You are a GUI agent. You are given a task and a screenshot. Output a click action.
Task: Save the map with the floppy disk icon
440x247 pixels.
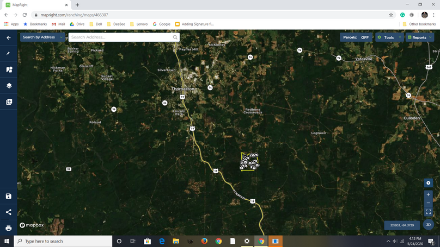[8, 196]
